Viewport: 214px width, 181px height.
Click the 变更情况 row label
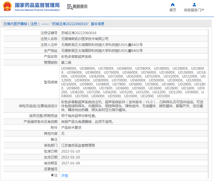tap(51, 169)
